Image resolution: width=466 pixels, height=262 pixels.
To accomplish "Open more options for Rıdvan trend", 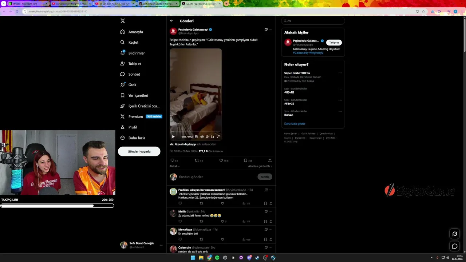I will (x=340, y=111).
